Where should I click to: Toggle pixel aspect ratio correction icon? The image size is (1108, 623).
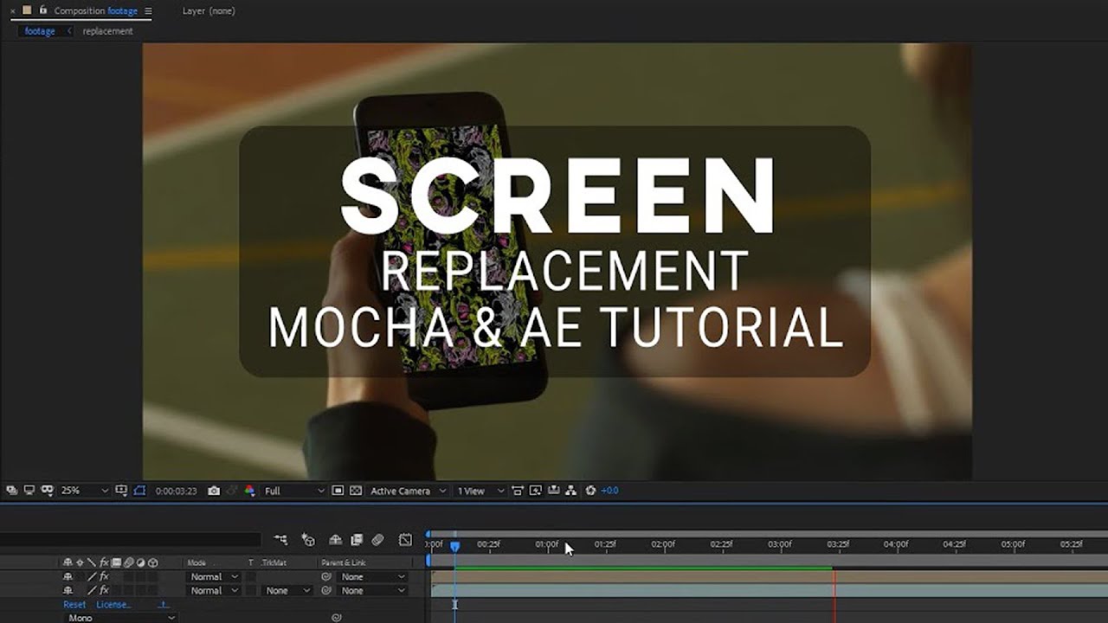pyautogui.click(x=518, y=491)
